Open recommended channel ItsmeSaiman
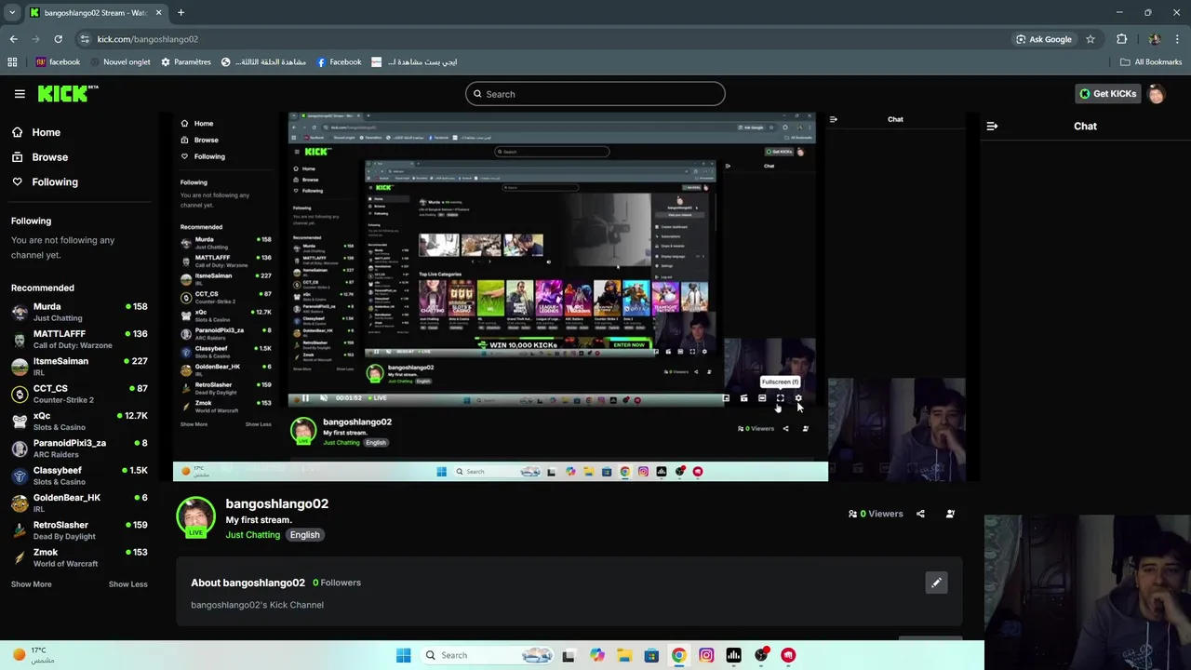Screen dimensions: 1191x670 79,367
